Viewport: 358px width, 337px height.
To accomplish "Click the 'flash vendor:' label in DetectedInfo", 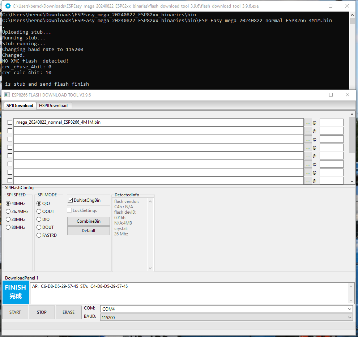I will pyautogui.click(x=127, y=201).
